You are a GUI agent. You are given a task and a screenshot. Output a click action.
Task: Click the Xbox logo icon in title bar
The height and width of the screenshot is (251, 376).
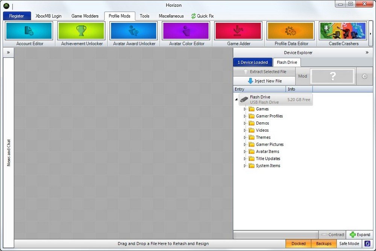(x=6, y=6)
